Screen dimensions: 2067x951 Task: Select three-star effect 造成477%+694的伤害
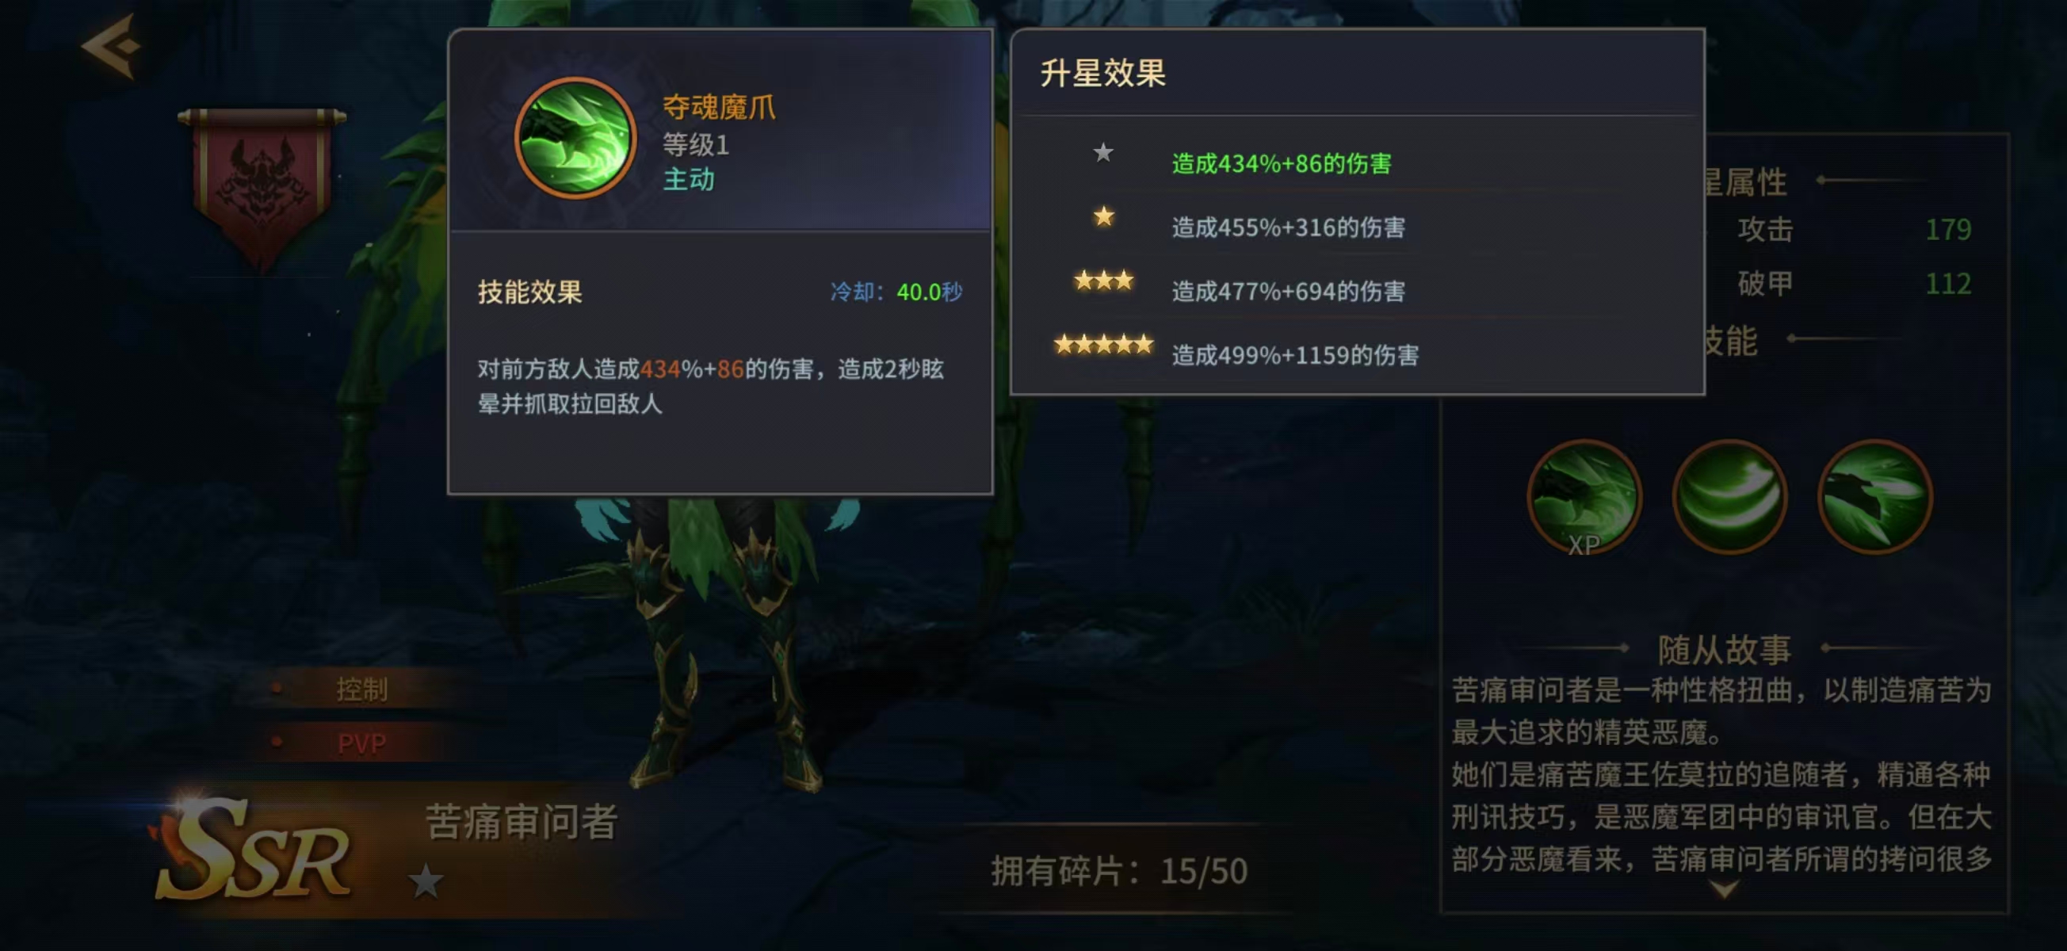(x=1289, y=292)
